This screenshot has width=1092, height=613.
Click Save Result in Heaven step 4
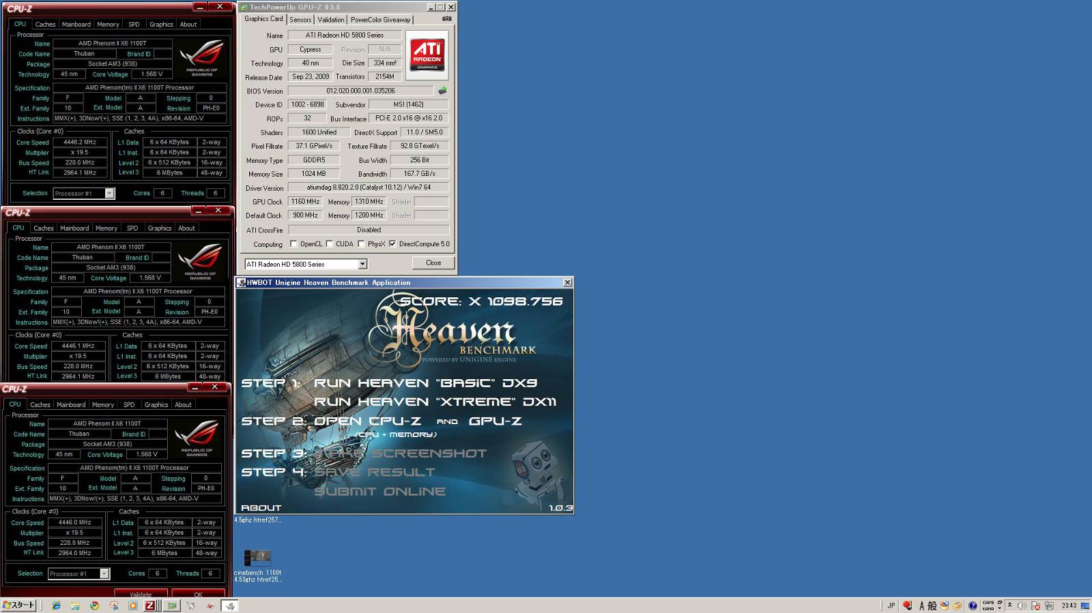(x=374, y=472)
